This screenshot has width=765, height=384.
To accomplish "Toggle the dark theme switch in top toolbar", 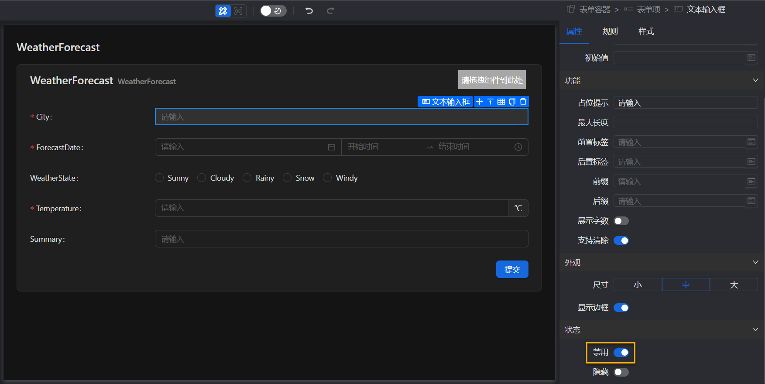I will (273, 11).
